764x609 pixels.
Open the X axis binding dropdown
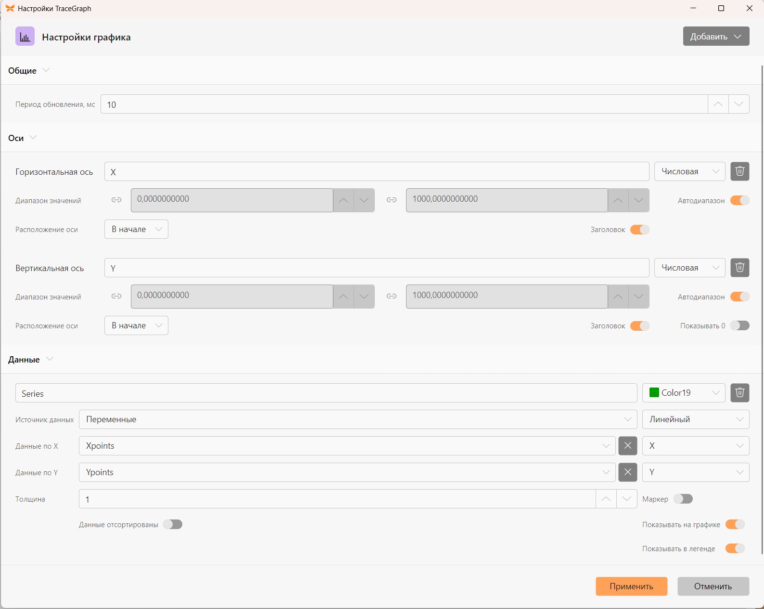[696, 446]
